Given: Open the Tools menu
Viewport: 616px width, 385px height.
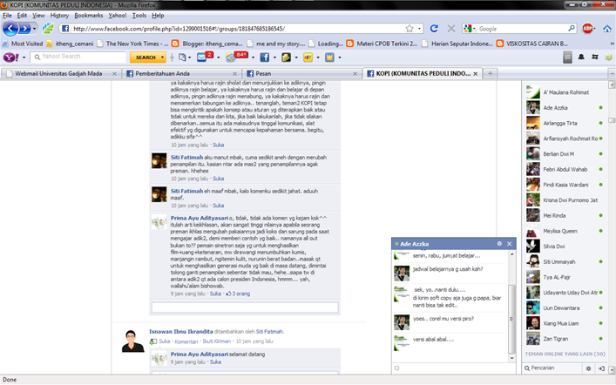Looking at the screenshot, I should point(139,16).
